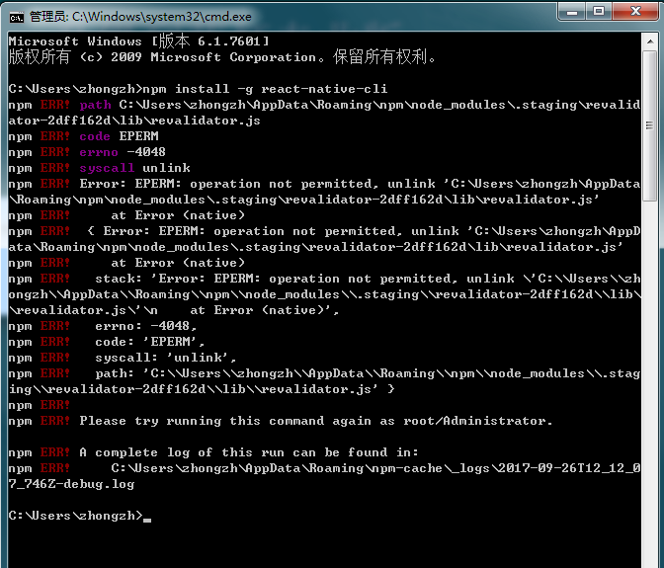
Task: Click the 'errno -4048' error line
Action: [87, 152]
